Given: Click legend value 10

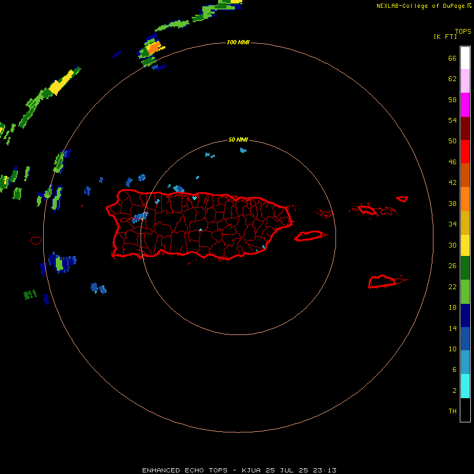Looking at the screenshot, I should coord(452,349).
